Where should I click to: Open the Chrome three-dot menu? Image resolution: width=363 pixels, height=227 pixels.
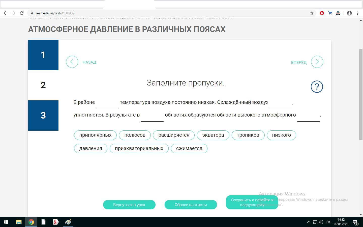(357, 13)
